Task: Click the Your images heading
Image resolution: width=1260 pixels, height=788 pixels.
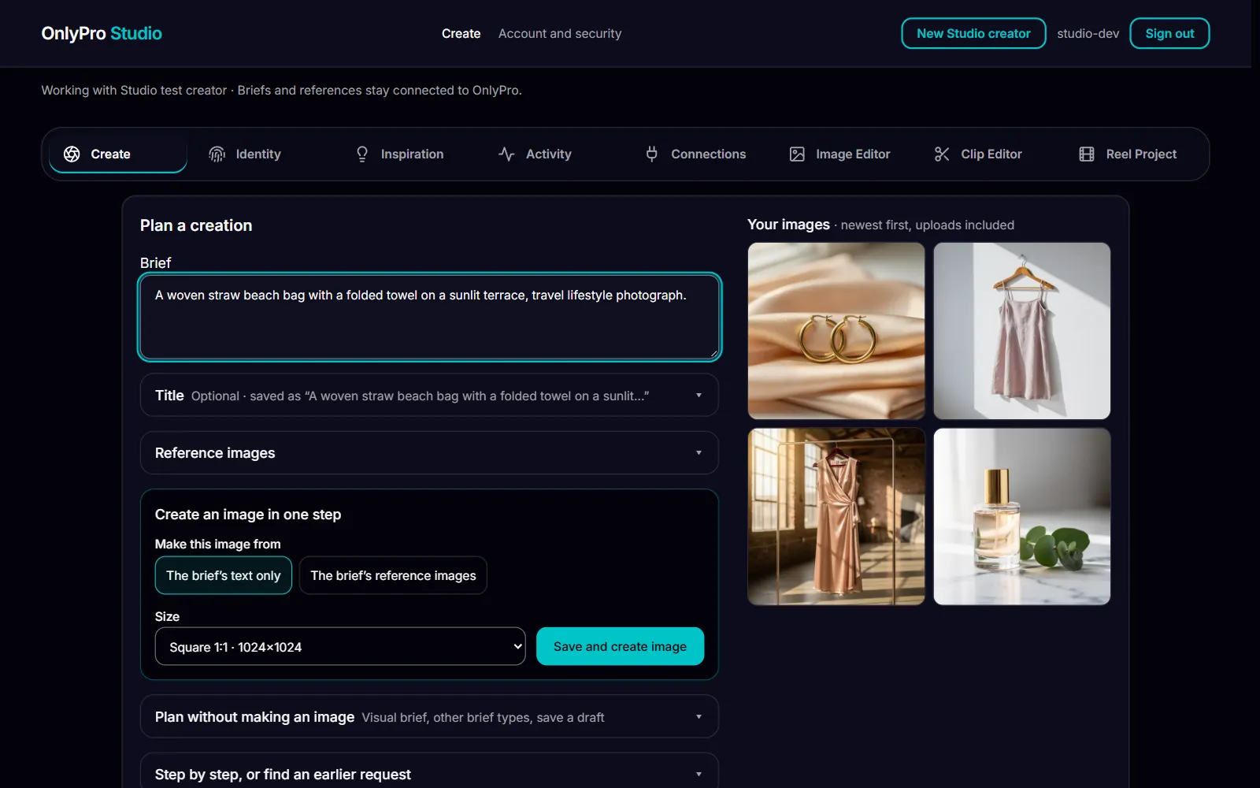Action: (x=788, y=225)
